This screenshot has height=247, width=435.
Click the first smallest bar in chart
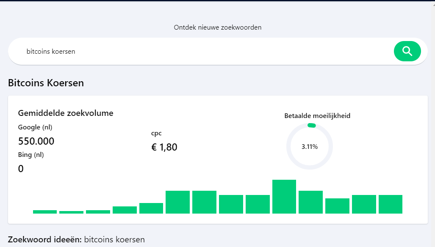pyautogui.click(x=71, y=212)
